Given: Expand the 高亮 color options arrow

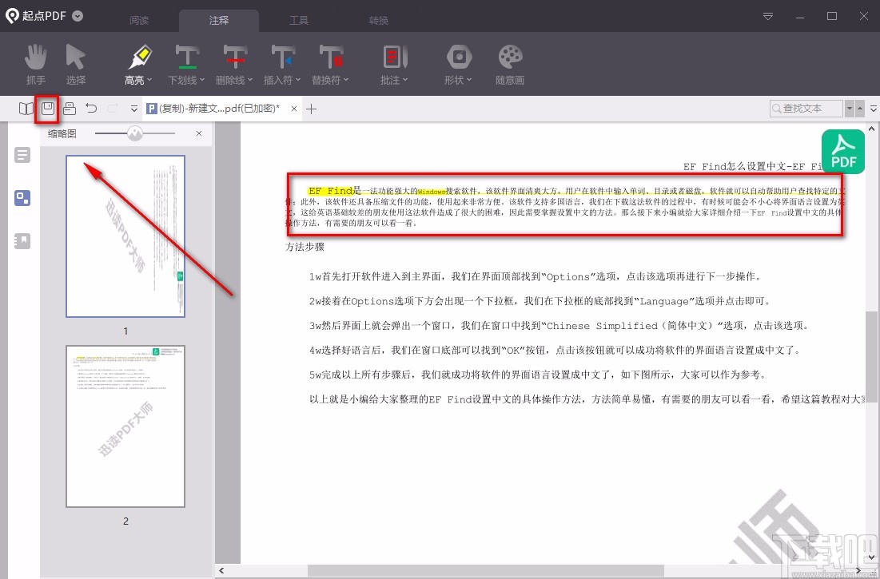Looking at the screenshot, I should [149, 80].
